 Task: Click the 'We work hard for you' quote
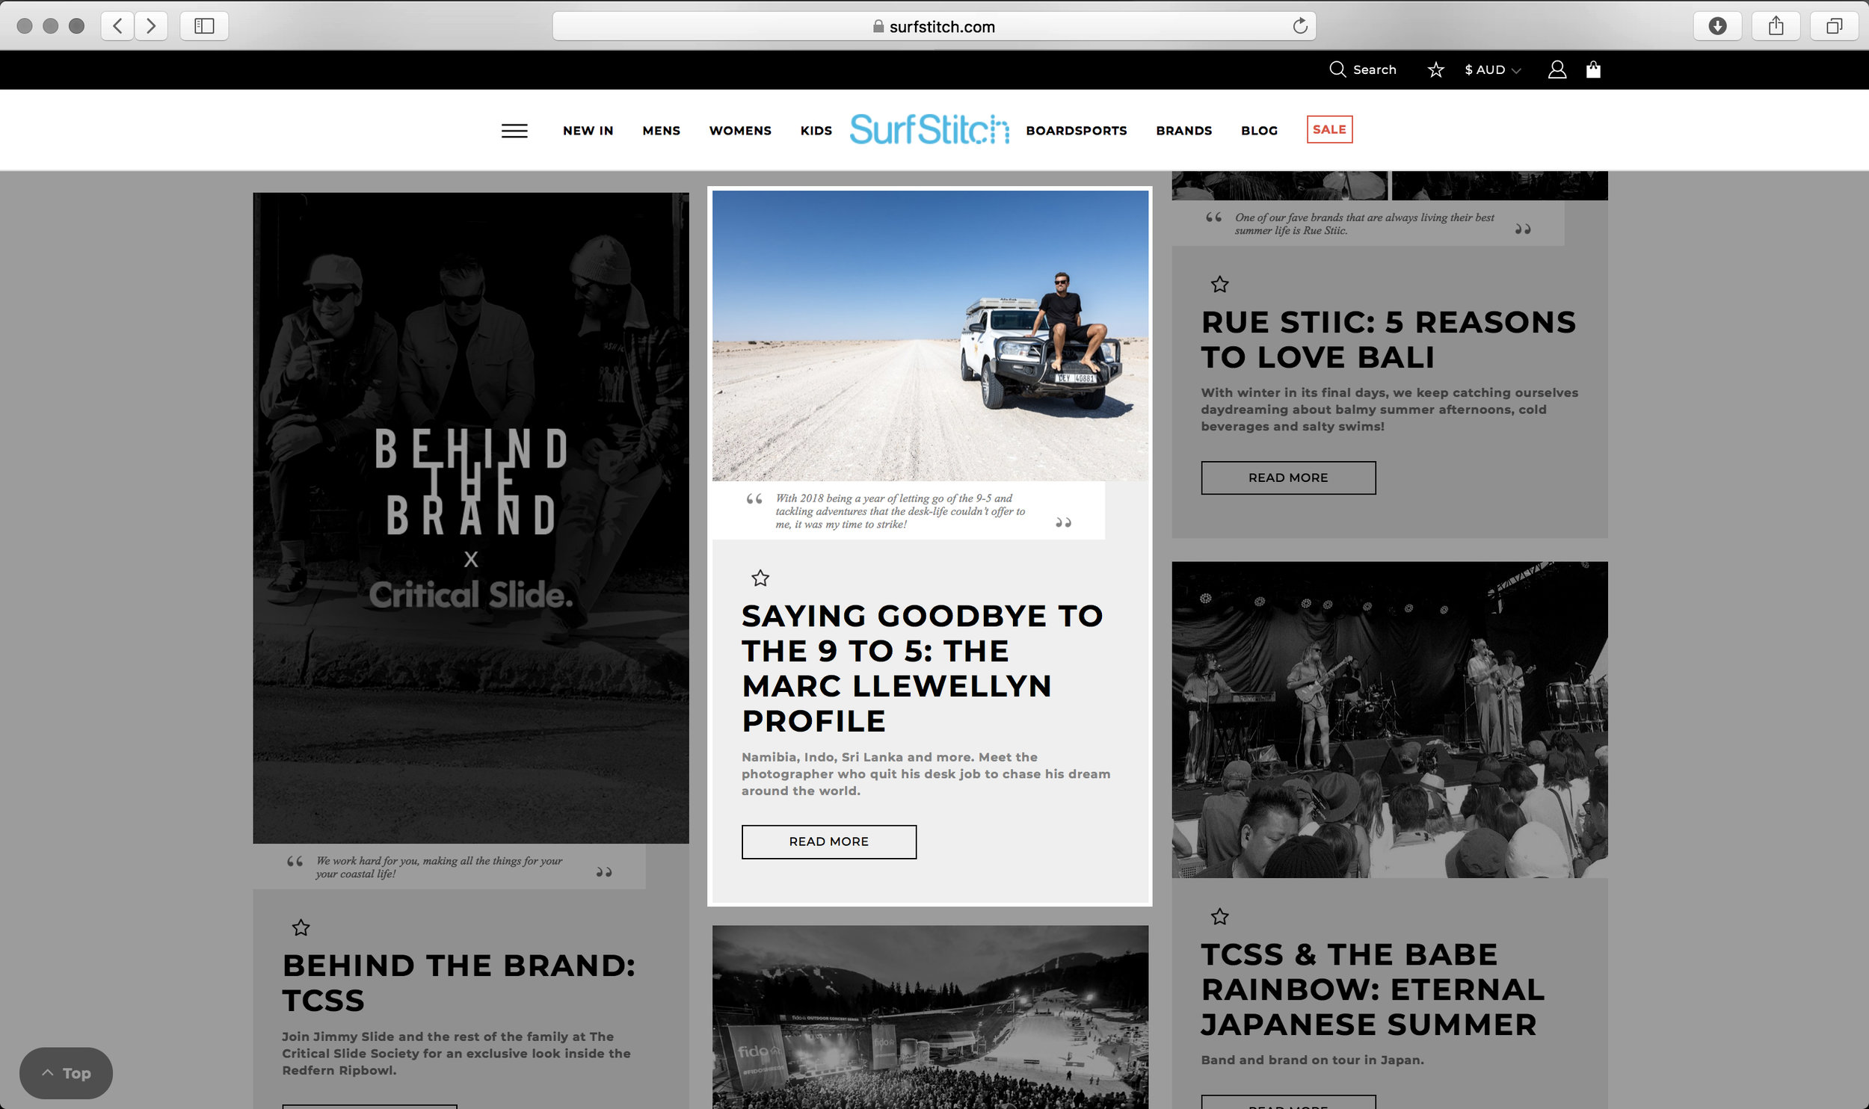(x=439, y=867)
